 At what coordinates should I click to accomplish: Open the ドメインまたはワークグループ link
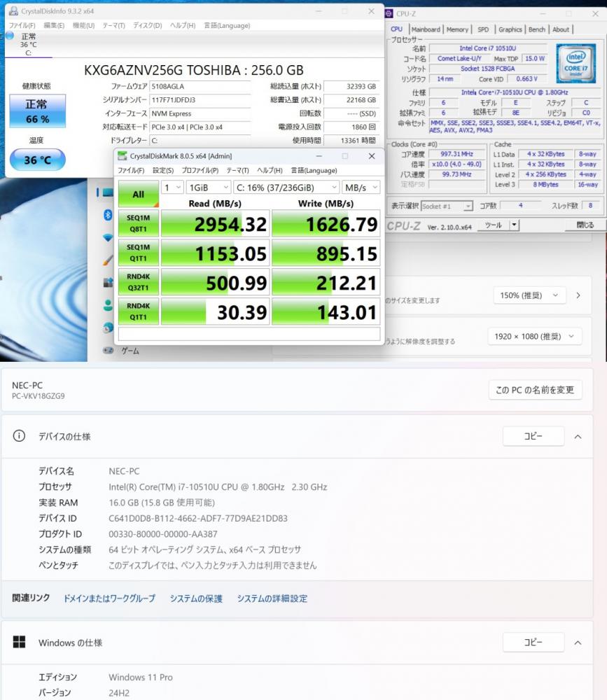[109, 598]
